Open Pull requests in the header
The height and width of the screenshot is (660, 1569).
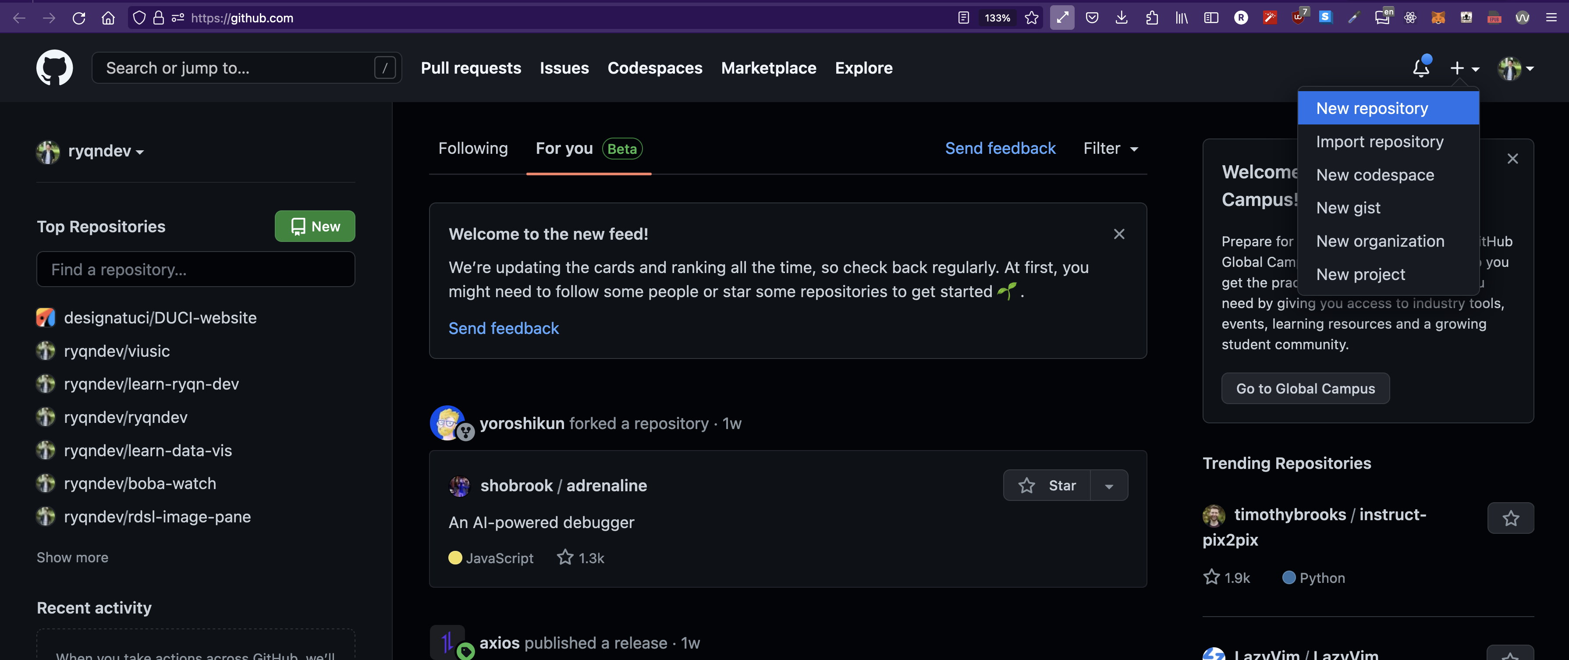(471, 67)
